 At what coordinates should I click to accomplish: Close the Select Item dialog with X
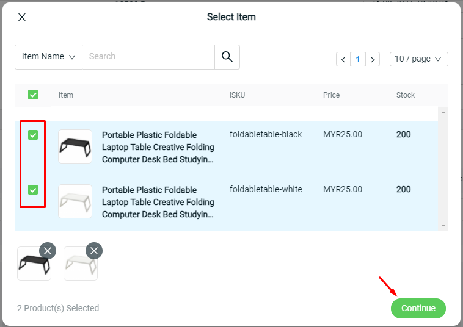(22, 17)
